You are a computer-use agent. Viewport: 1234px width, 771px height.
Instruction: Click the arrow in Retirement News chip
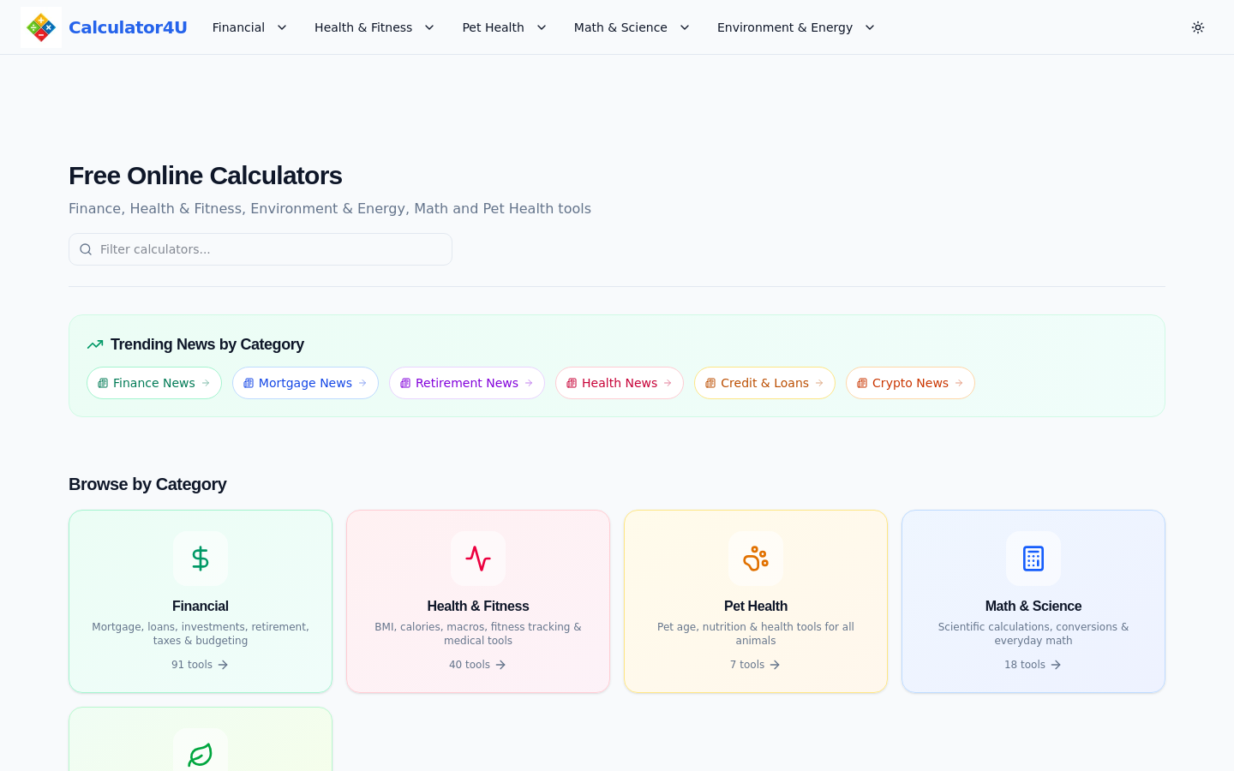(529, 383)
